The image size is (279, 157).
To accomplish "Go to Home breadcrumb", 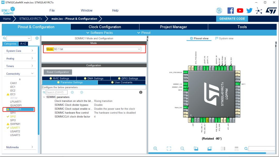I will click(7, 19).
